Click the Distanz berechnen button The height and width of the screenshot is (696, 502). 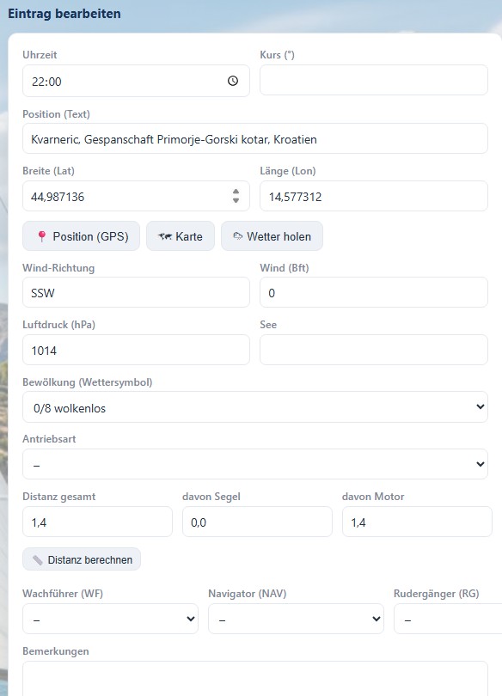click(x=82, y=559)
